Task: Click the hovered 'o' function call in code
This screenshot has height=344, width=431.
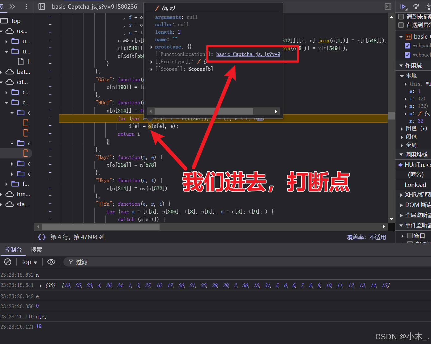Action: [150, 126]
